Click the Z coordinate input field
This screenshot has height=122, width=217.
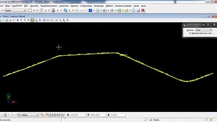pyautogui.click(x=118, y=115)
